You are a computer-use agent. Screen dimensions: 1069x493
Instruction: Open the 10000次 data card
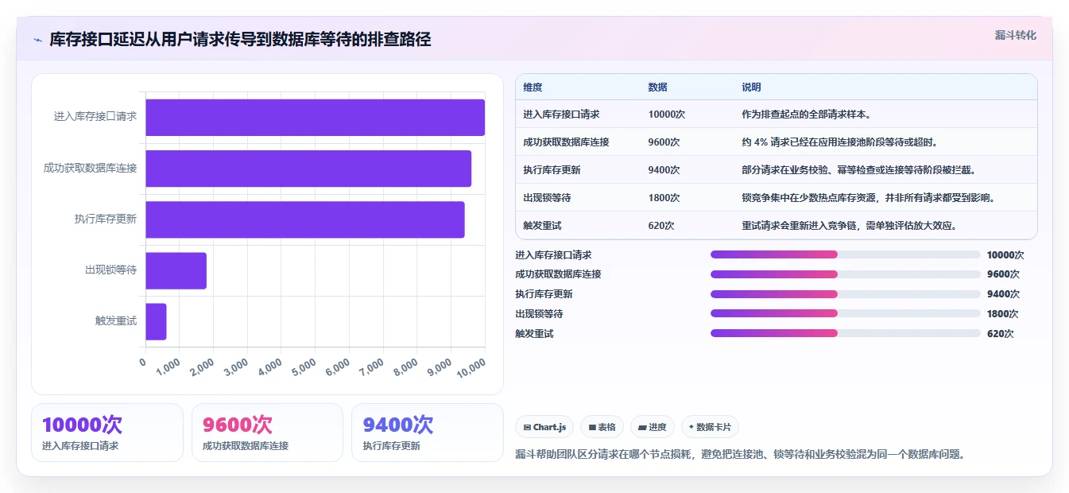[x=107, y=433]
